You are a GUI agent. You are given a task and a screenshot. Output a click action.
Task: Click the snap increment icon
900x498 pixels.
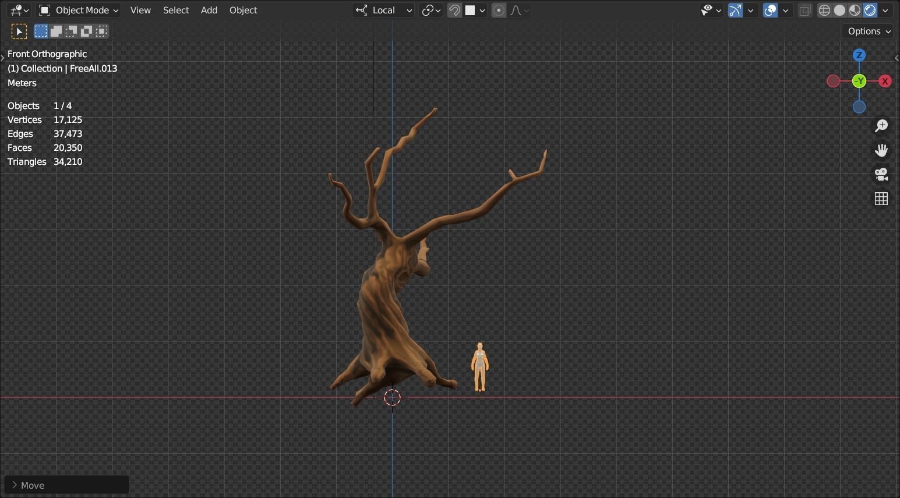point(470,10)
